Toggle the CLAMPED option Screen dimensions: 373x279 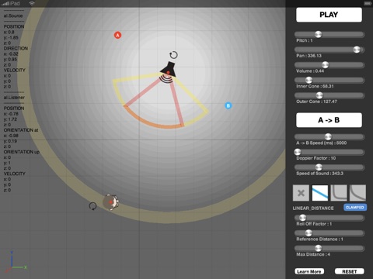(355, 208)
